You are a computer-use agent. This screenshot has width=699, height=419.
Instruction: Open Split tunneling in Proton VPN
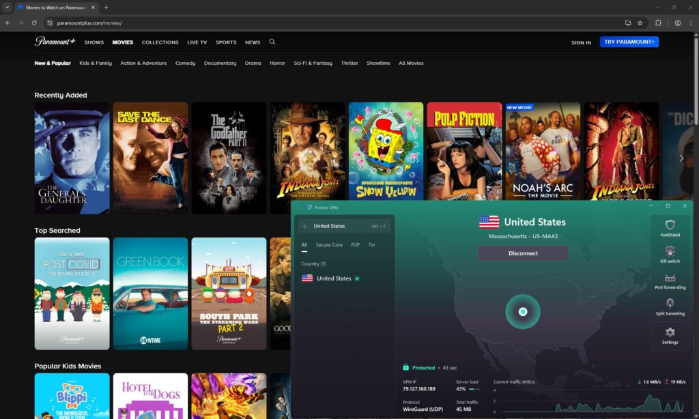670,306
